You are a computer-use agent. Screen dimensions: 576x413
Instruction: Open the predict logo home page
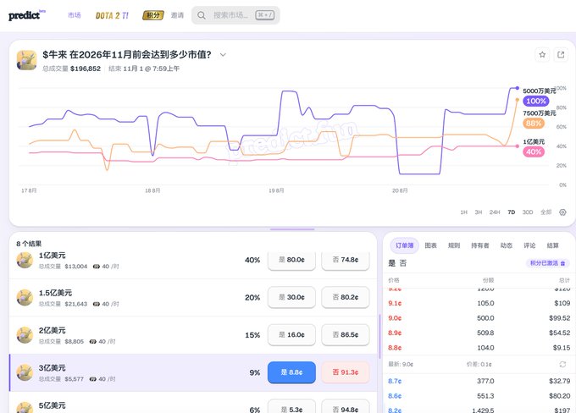26,14
